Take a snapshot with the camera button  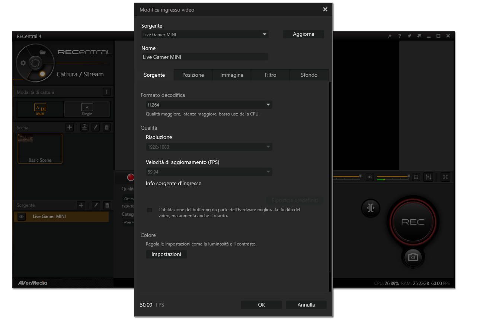pyautogui.click(x=413, y=257)
